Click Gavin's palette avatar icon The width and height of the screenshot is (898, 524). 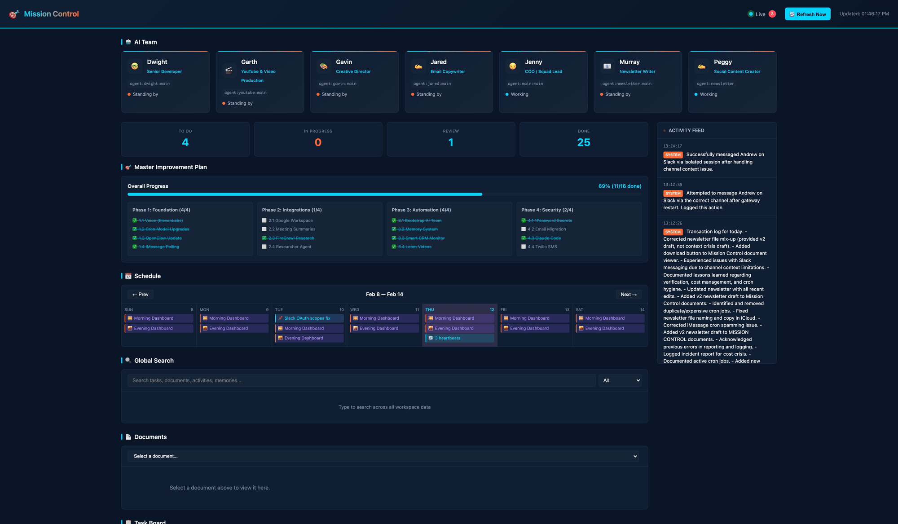[324, 66]
